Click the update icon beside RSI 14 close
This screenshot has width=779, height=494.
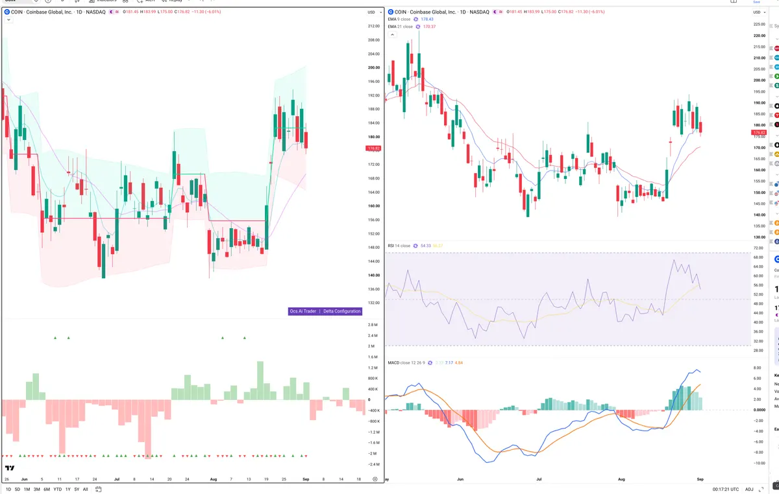pyautogui.click(x=416, y=246)
